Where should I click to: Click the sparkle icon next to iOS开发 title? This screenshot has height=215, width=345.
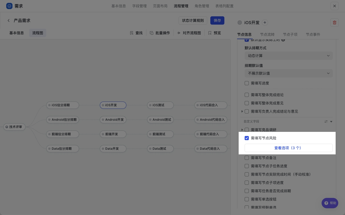point(265,23)
